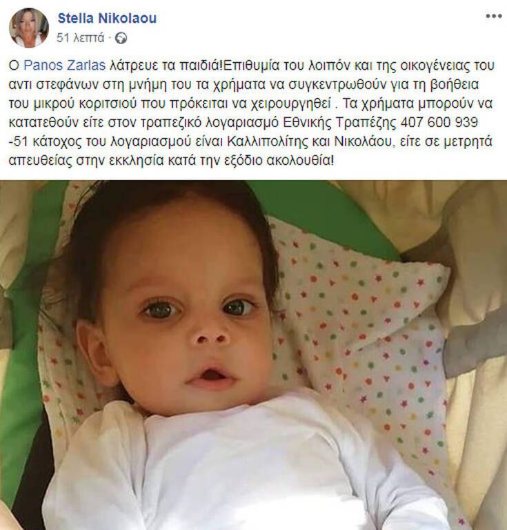Click the baby's white shirt in the photo

(237, 470)
